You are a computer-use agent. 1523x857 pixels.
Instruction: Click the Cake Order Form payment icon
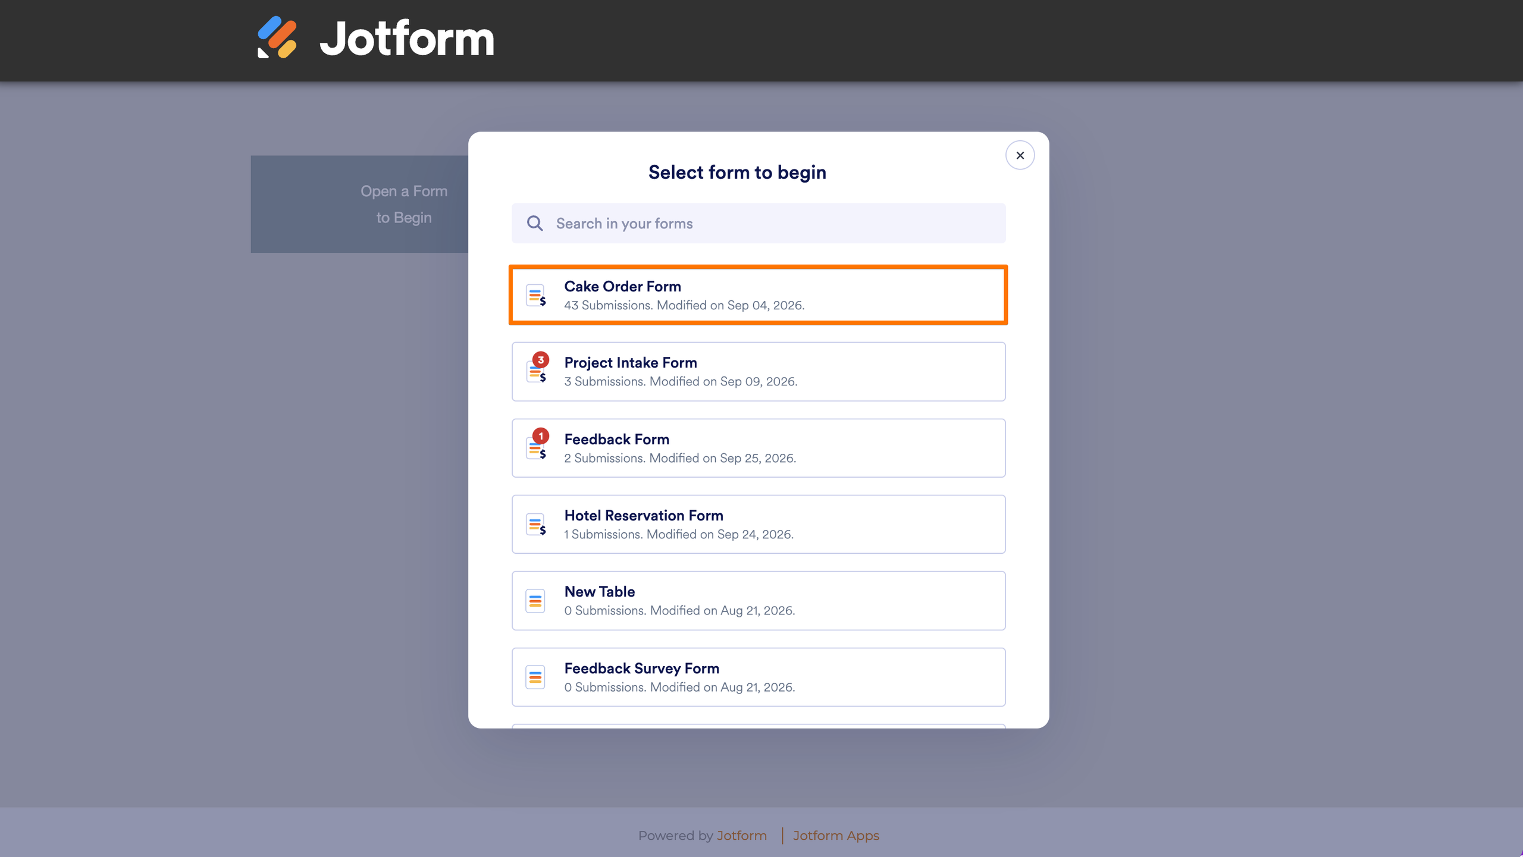pyautogui.click(x=536, y=295)
